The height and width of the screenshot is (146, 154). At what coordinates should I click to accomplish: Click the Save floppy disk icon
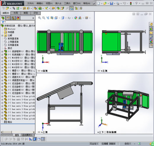(x=112, y=4)
